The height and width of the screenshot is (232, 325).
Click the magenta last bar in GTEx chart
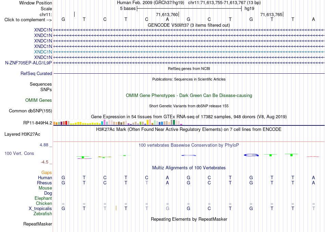tap(181, 124)
